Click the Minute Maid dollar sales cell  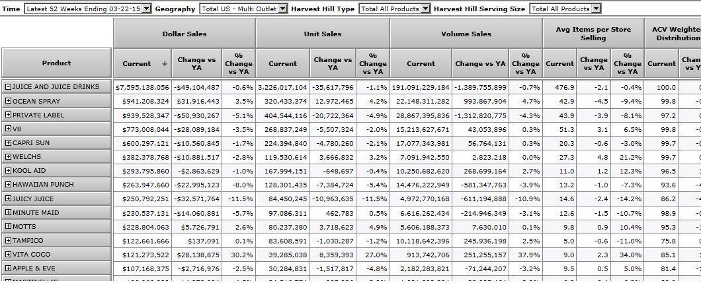coord(142,213)
